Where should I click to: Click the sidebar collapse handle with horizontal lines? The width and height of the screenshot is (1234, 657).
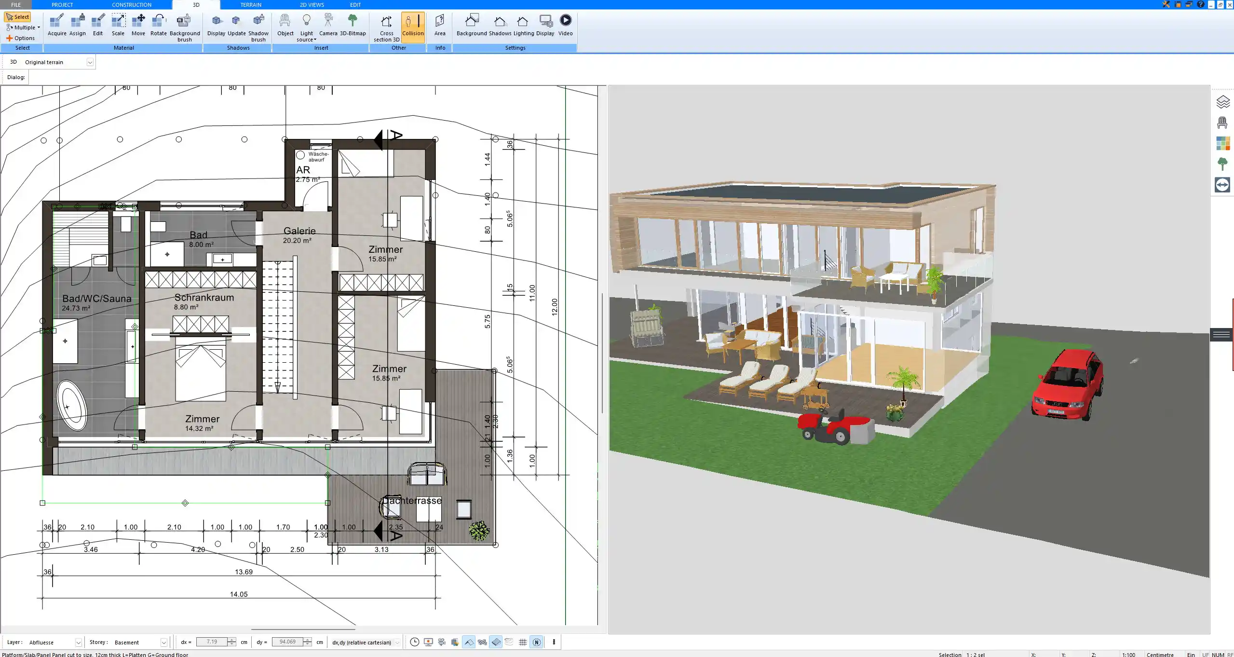(x=1221, y=334)
